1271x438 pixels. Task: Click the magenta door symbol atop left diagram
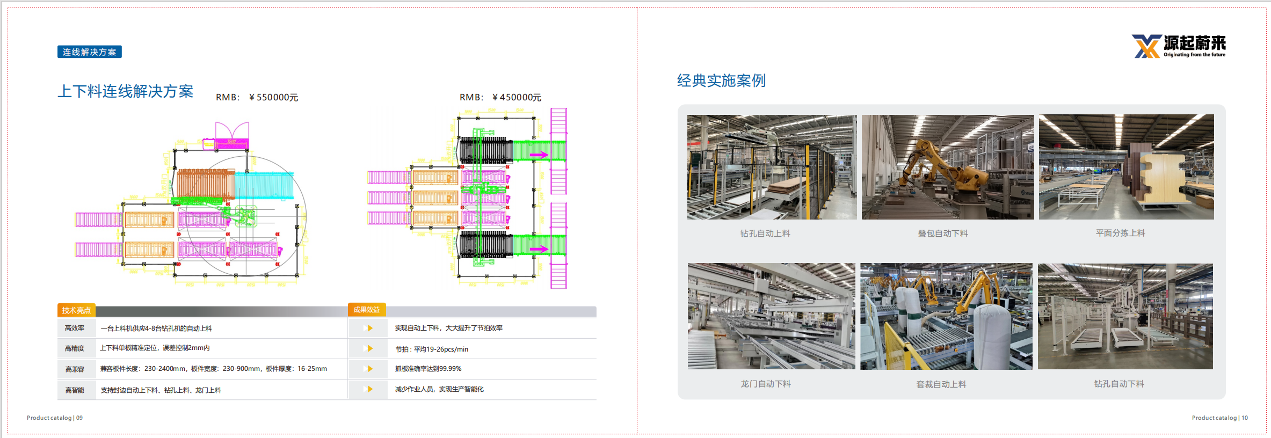(x=232, y=130)
